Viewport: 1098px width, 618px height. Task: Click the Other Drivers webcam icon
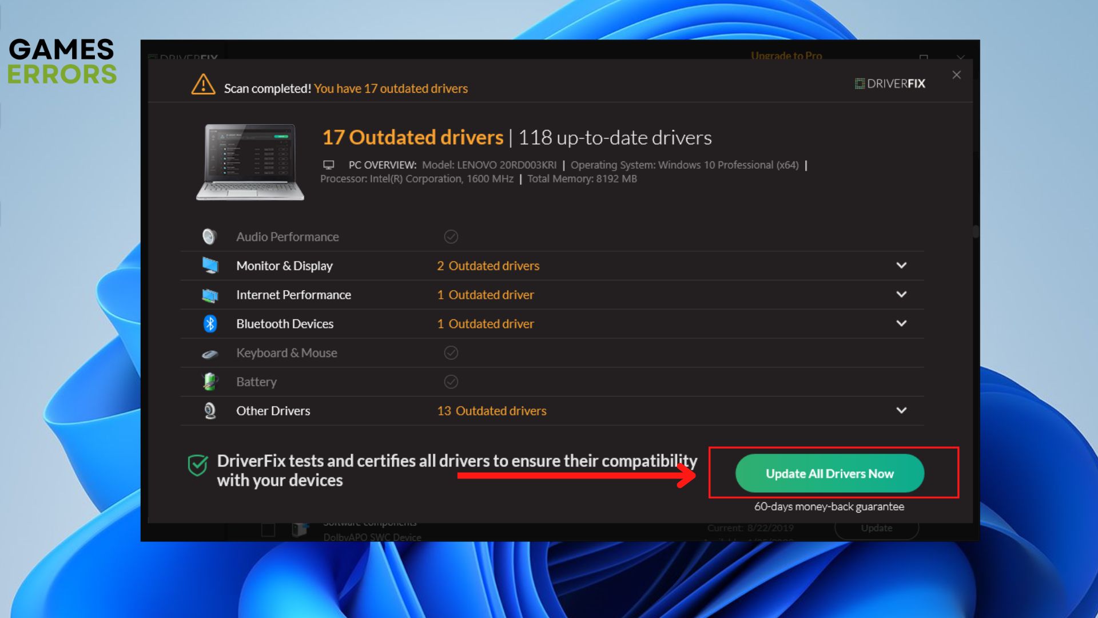click(210, 411)
